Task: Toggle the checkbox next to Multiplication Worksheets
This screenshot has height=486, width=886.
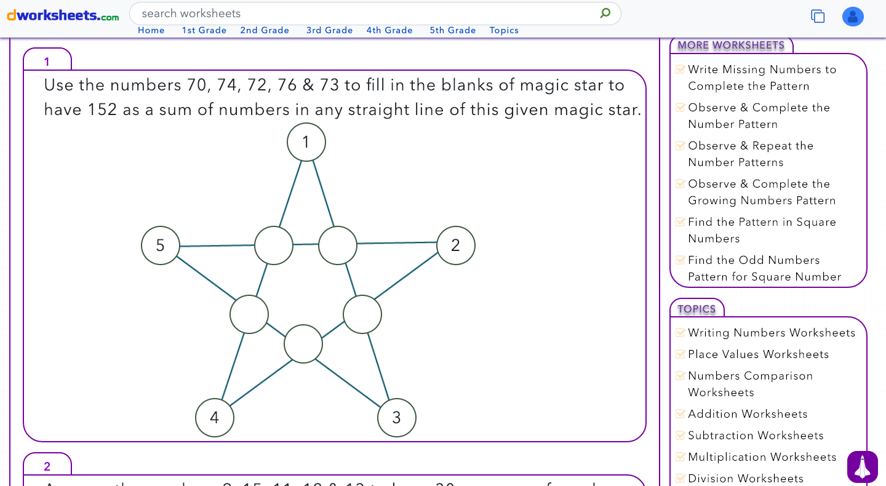Action: click(680, 456)
